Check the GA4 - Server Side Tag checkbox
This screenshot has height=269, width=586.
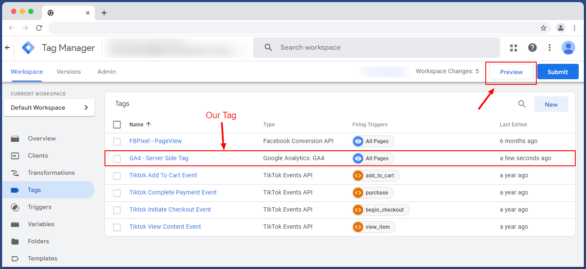tap(117, 158)
